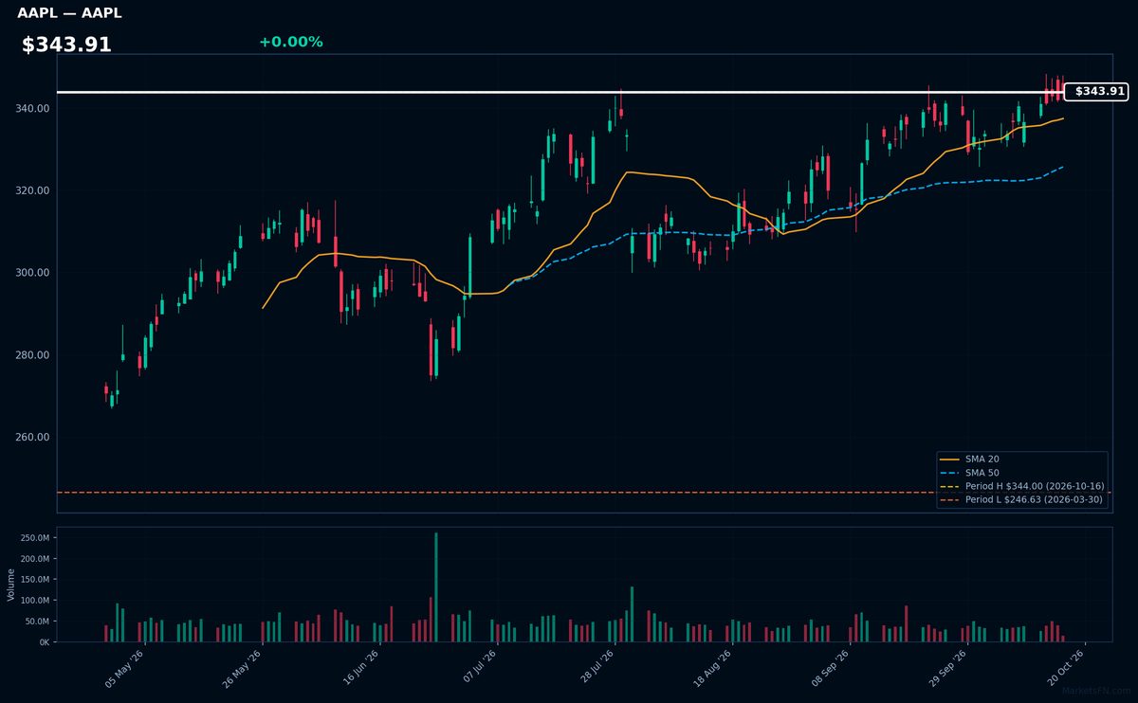
Task: Click the 250.0M volume axis label
Action: pyautogui.click(x=35, y=538)
